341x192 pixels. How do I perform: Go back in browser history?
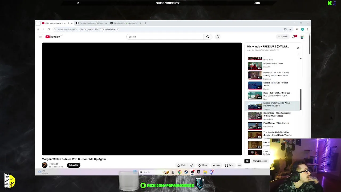tap(38, 29)
